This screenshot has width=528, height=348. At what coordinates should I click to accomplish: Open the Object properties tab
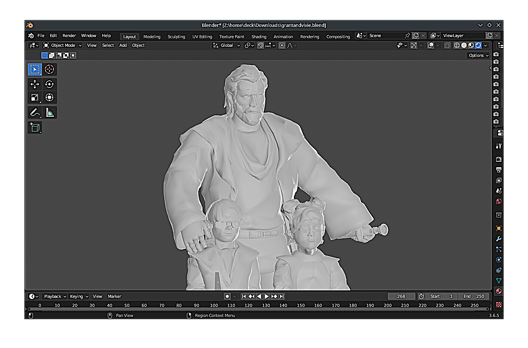[498, 228]
